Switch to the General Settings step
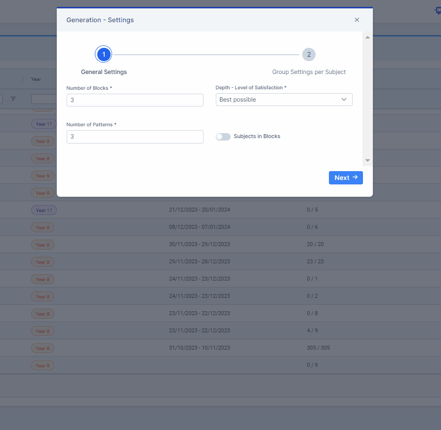 (104, 72)
